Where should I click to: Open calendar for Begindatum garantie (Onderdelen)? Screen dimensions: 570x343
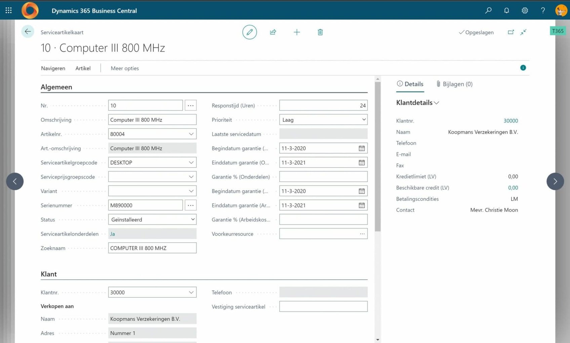[362, 148]
